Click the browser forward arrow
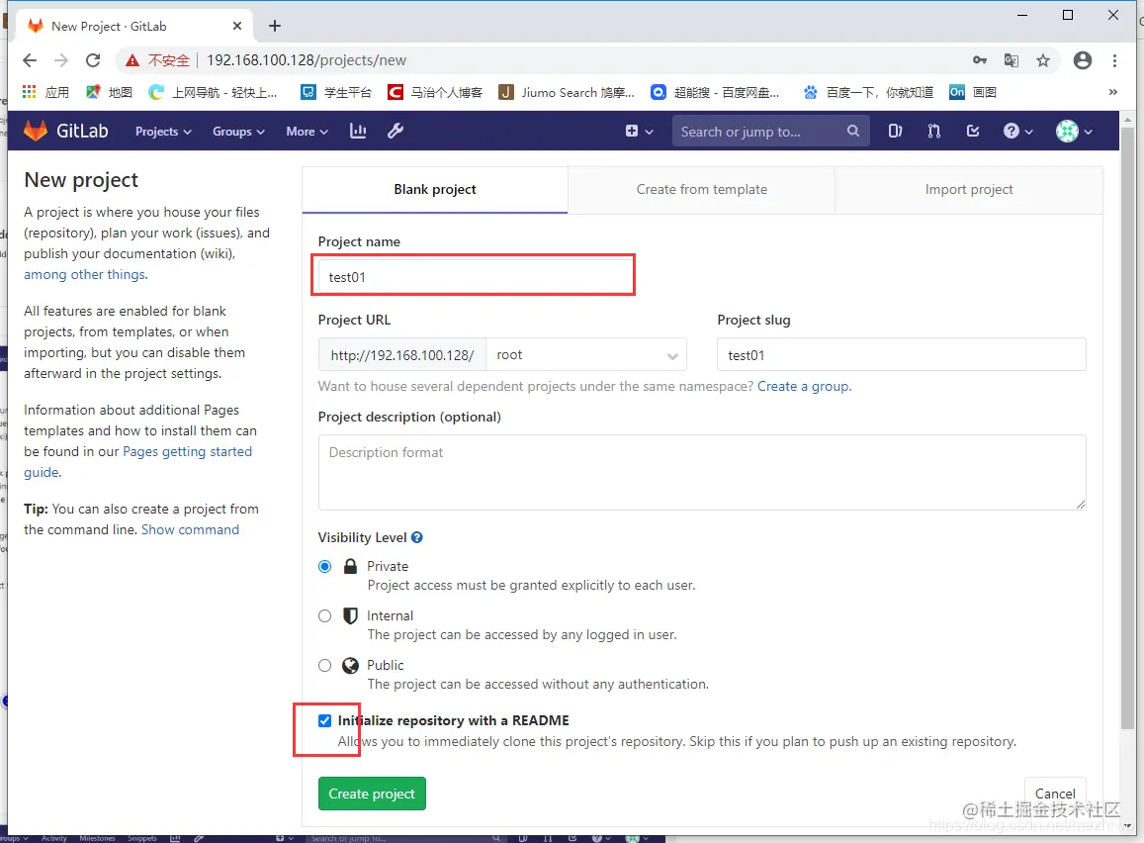1144x843 pixels. click(x=61, y=59)
